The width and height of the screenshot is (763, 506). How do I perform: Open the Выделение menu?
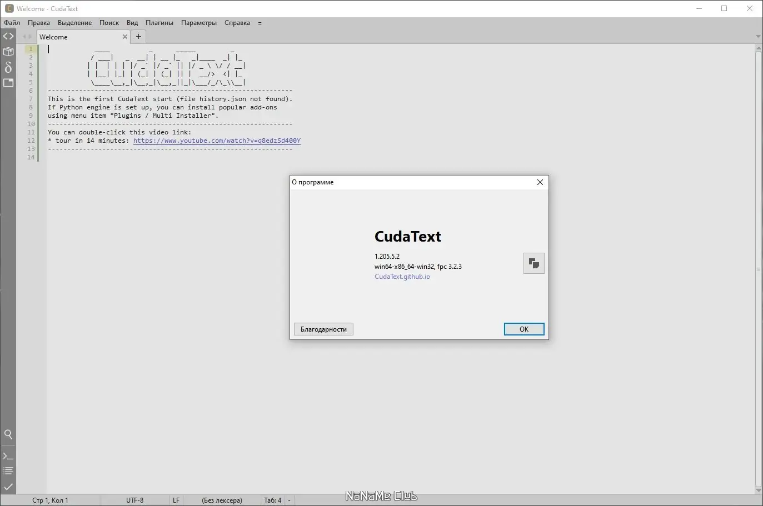tap(74, 23)
